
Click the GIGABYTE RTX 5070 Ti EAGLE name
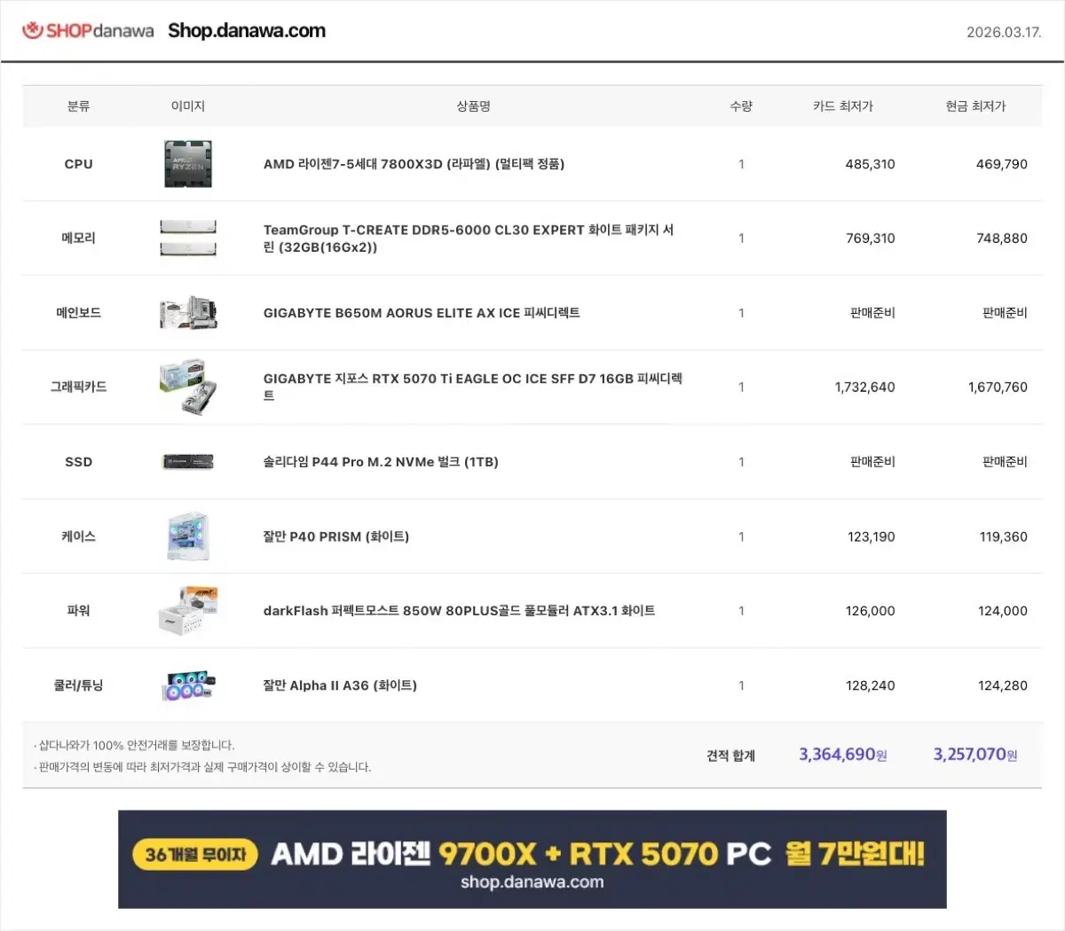pos(472,379)
